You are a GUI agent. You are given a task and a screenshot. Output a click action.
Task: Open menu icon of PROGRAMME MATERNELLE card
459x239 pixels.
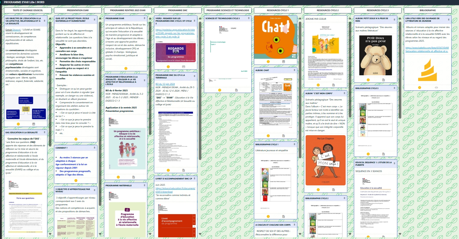[145, 185]
